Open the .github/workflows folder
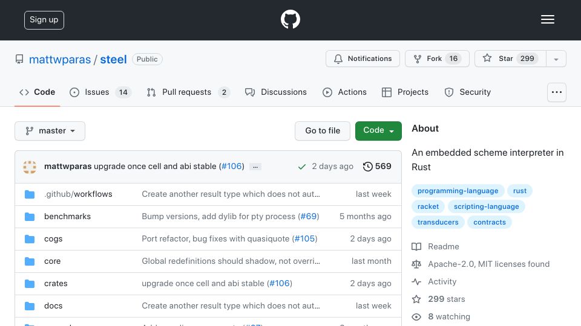This screenshot has width=581, height=326. (x=78, y=194)
